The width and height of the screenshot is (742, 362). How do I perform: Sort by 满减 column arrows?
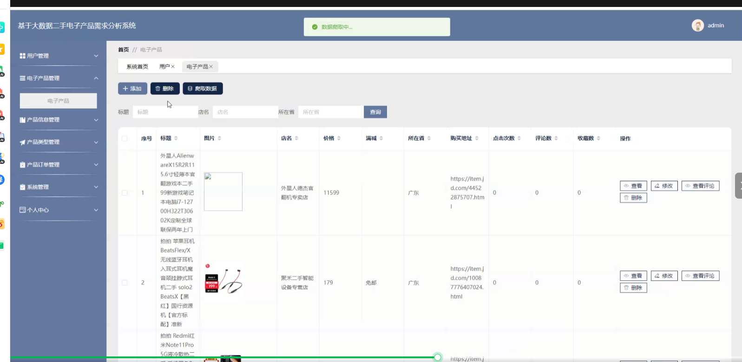click(x=381, y=138)
